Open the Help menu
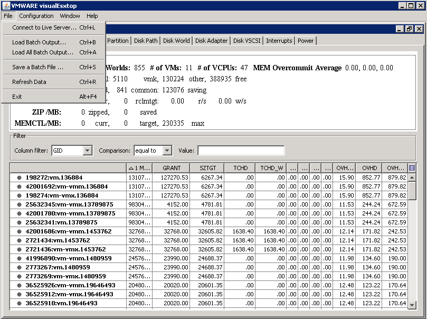The height and width of the screenshot is (319, 427). (x=92, y=16)
